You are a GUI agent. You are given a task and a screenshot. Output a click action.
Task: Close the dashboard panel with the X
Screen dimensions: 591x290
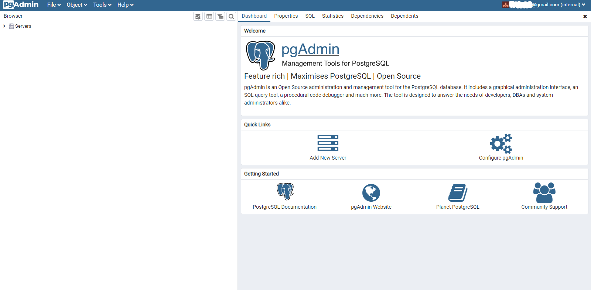(x=585, y=16)
